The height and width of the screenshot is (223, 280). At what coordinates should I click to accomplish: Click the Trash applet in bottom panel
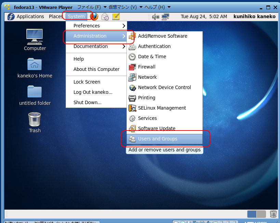coord(273,214)
